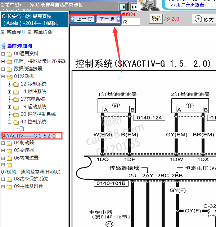Expand the 00通用资料 folder node
Image resolution: width=216 pixels, height=227 pixels.
(3, 54)
